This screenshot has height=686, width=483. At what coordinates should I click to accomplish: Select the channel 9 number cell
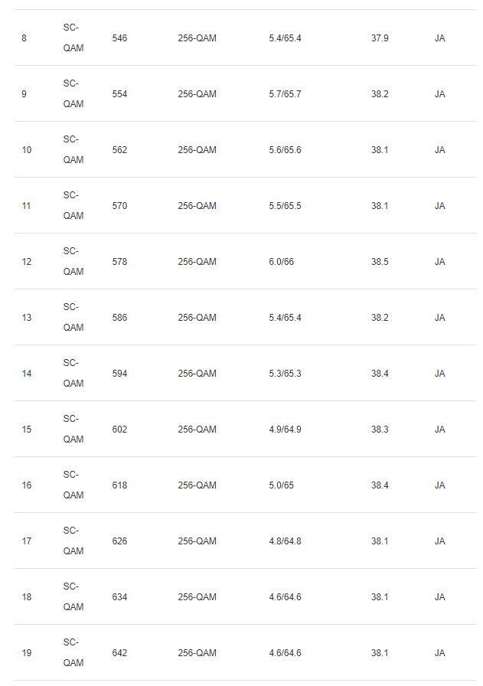pos(24,94)
